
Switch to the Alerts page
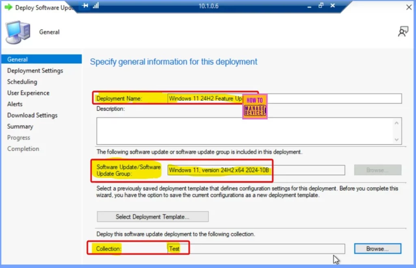click(15, 104)
